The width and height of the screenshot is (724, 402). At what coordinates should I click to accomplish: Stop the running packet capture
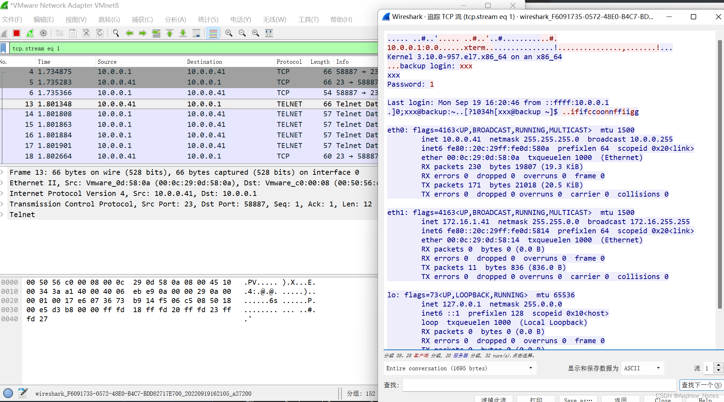click(x=17, y=33)
